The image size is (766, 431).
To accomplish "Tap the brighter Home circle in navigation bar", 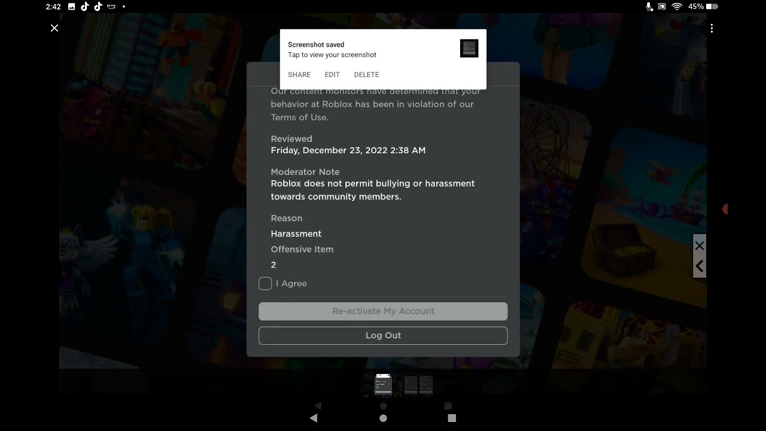I will [x=383, y=418].
